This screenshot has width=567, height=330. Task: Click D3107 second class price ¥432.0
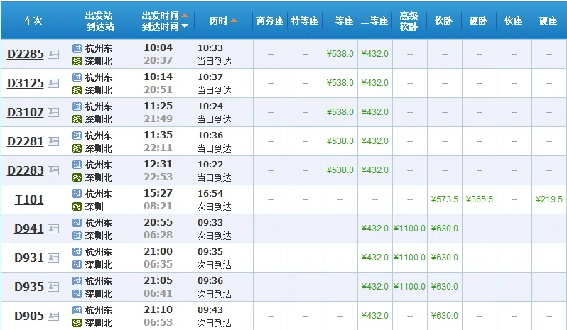[x=374, y=112]
